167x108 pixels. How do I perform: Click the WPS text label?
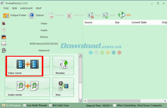129,15
